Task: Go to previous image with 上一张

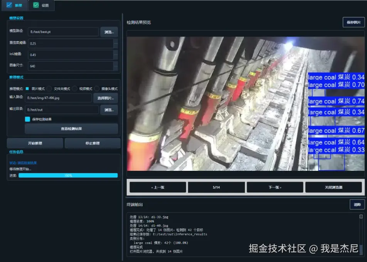Action: pos(157,187)
